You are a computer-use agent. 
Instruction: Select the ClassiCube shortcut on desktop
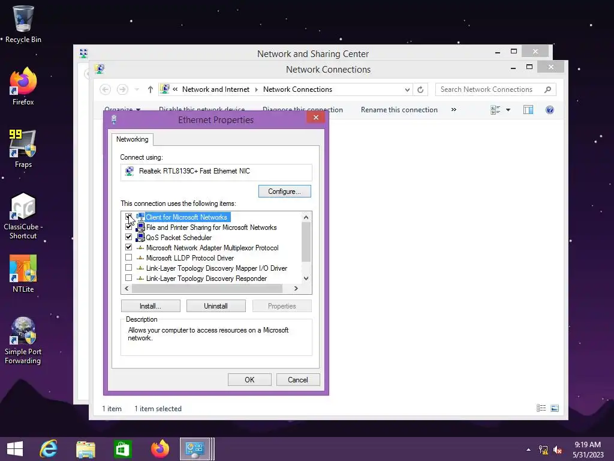23,215
